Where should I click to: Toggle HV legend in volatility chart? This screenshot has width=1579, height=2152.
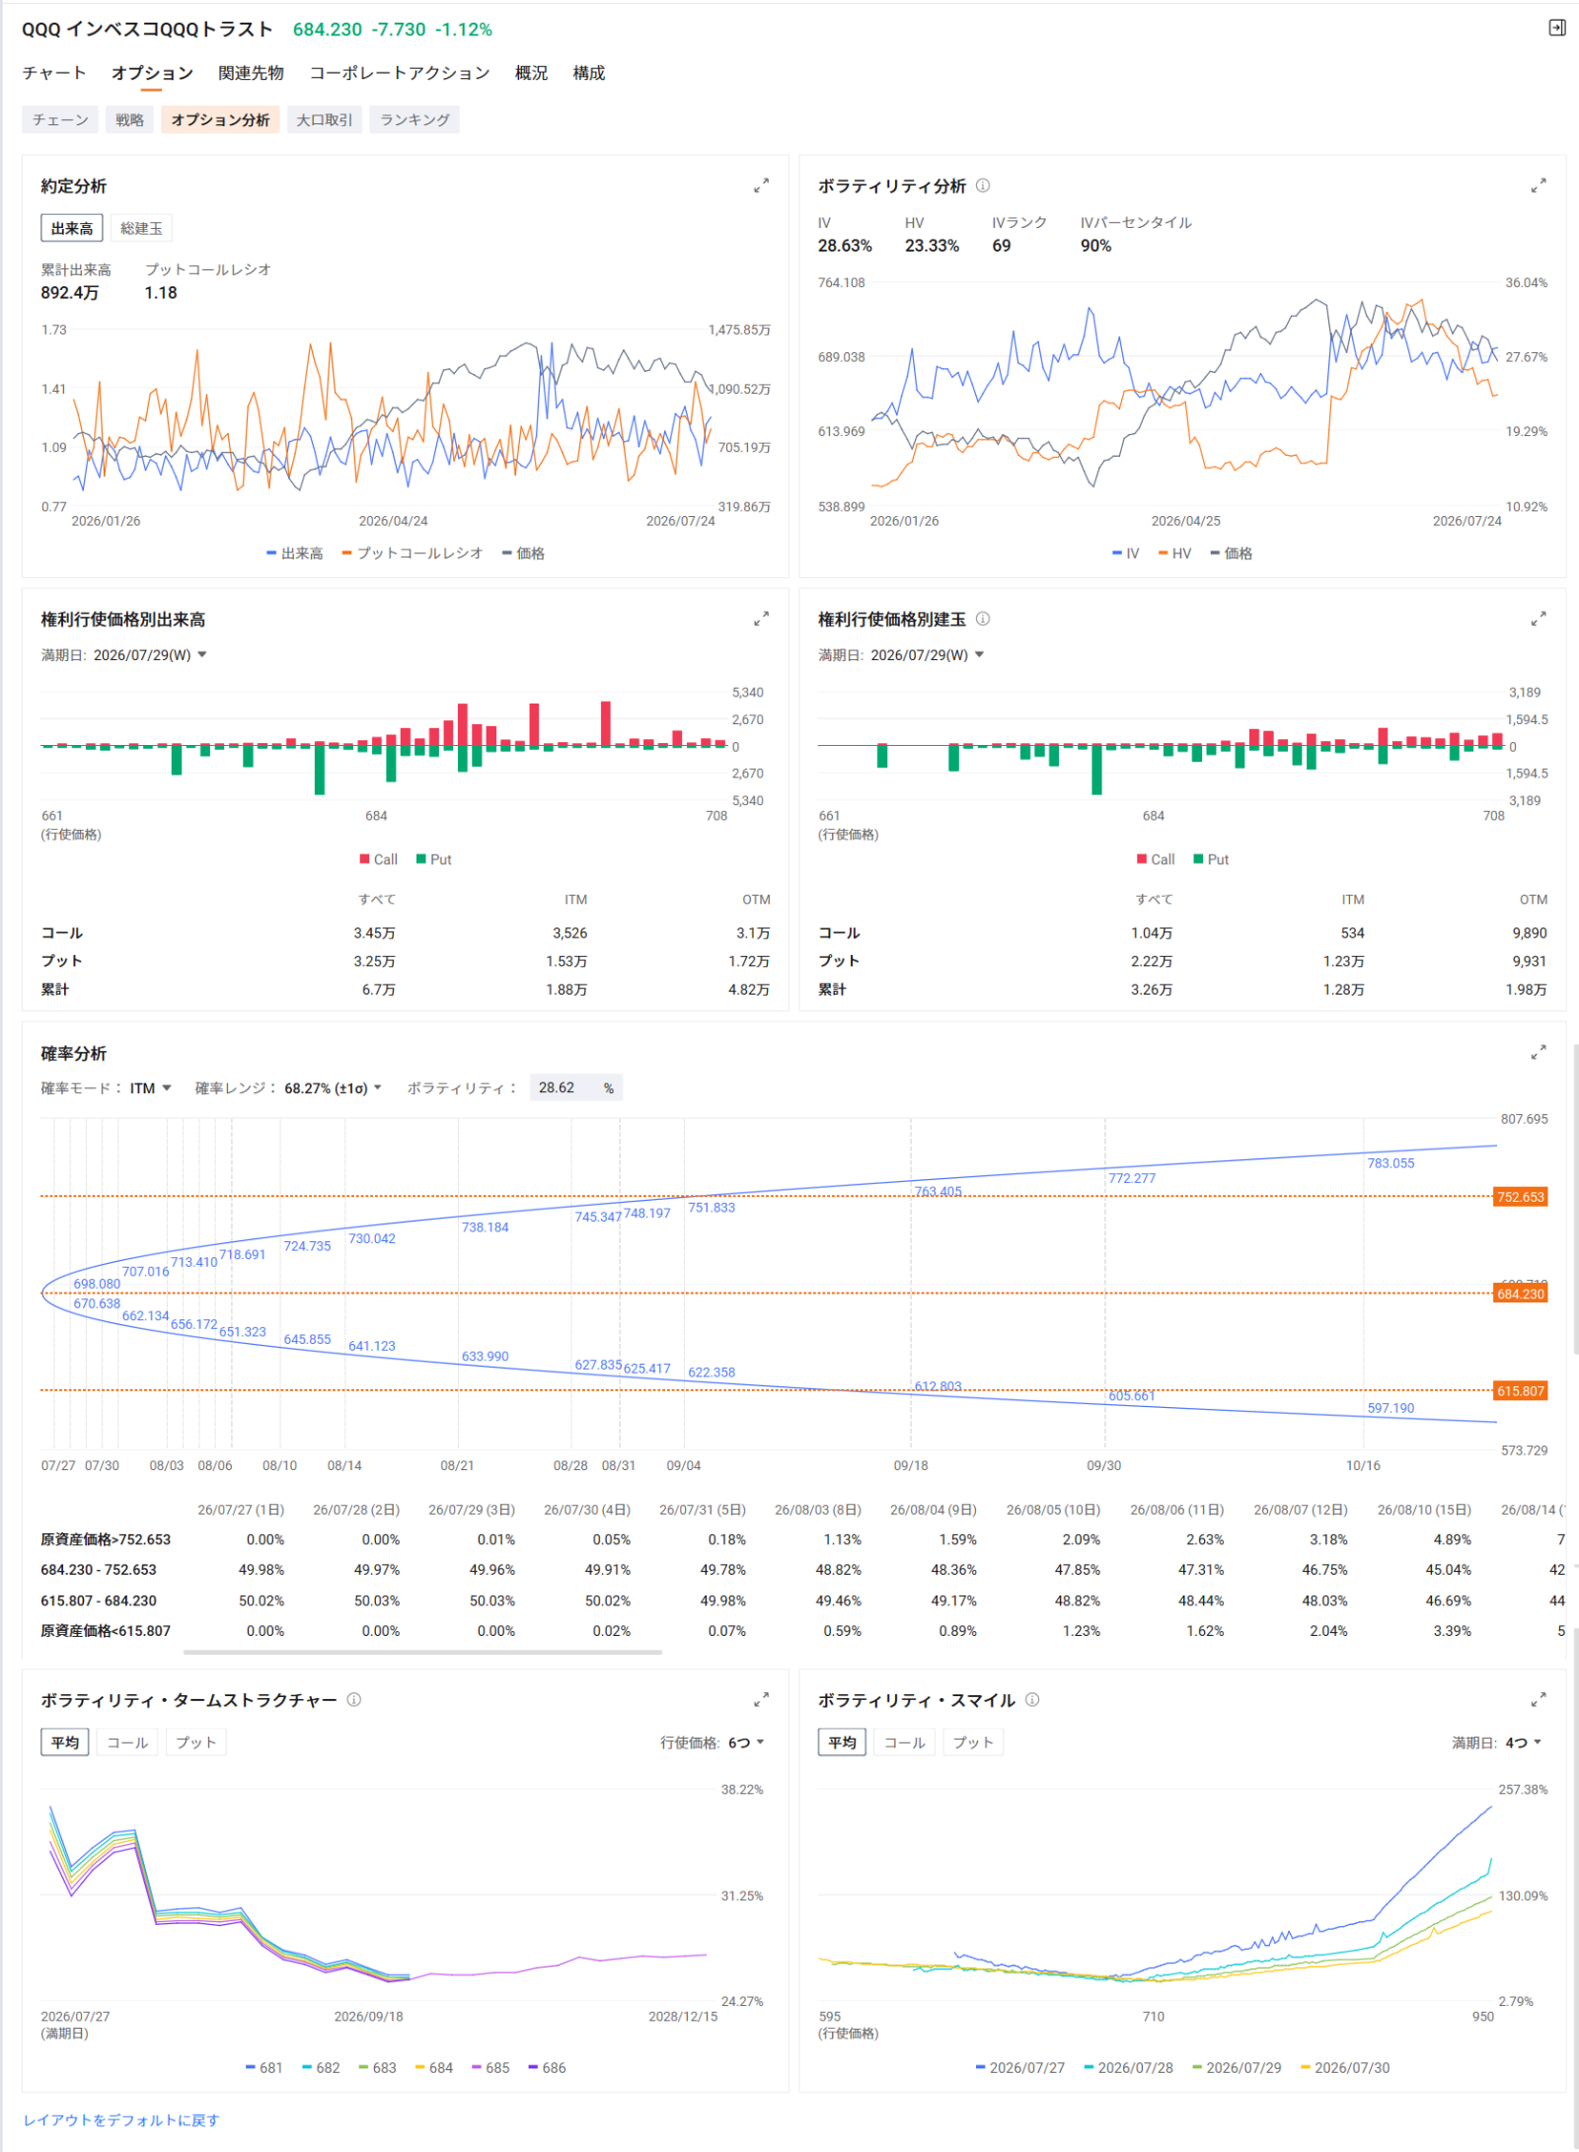pos(1175,554)
